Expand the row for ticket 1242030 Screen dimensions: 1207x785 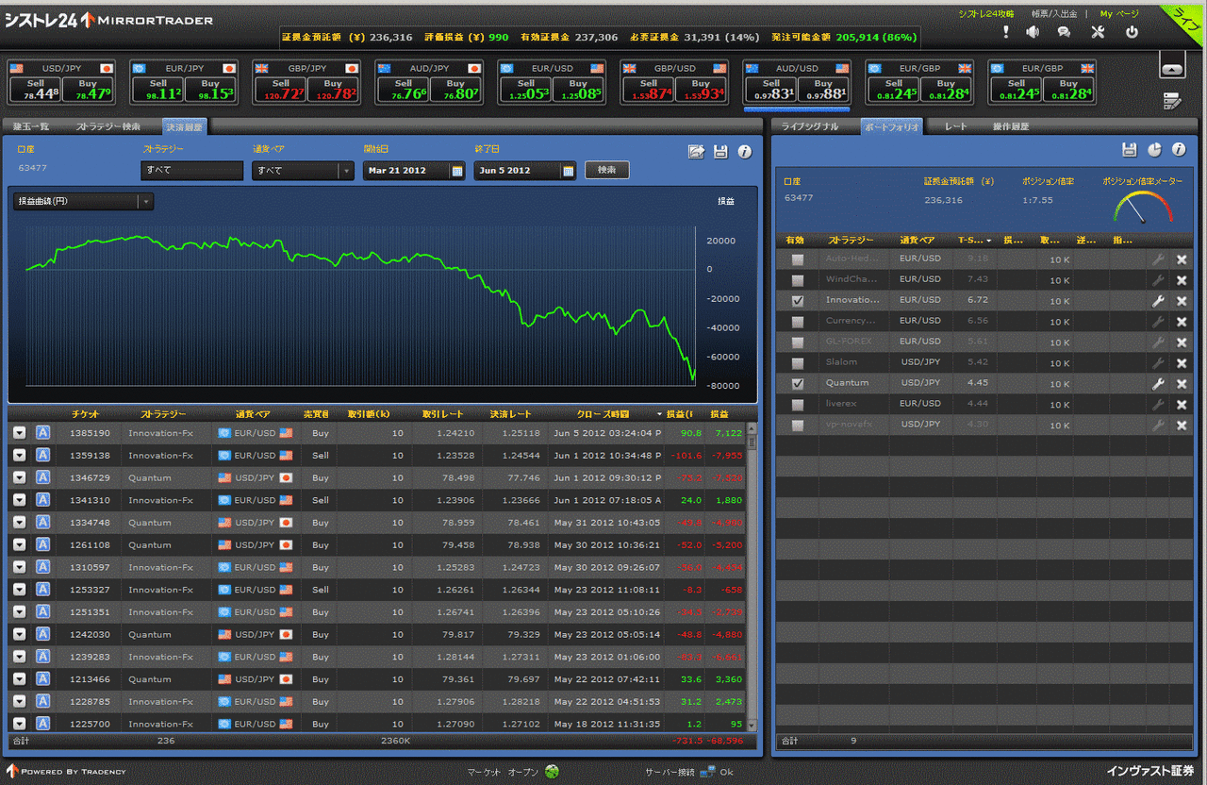19,635
